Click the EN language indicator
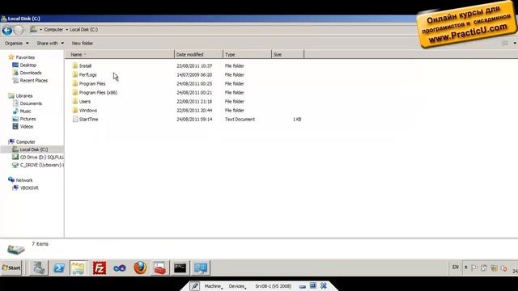This screenshot has width=518, height=291. (x=455, y=268)
